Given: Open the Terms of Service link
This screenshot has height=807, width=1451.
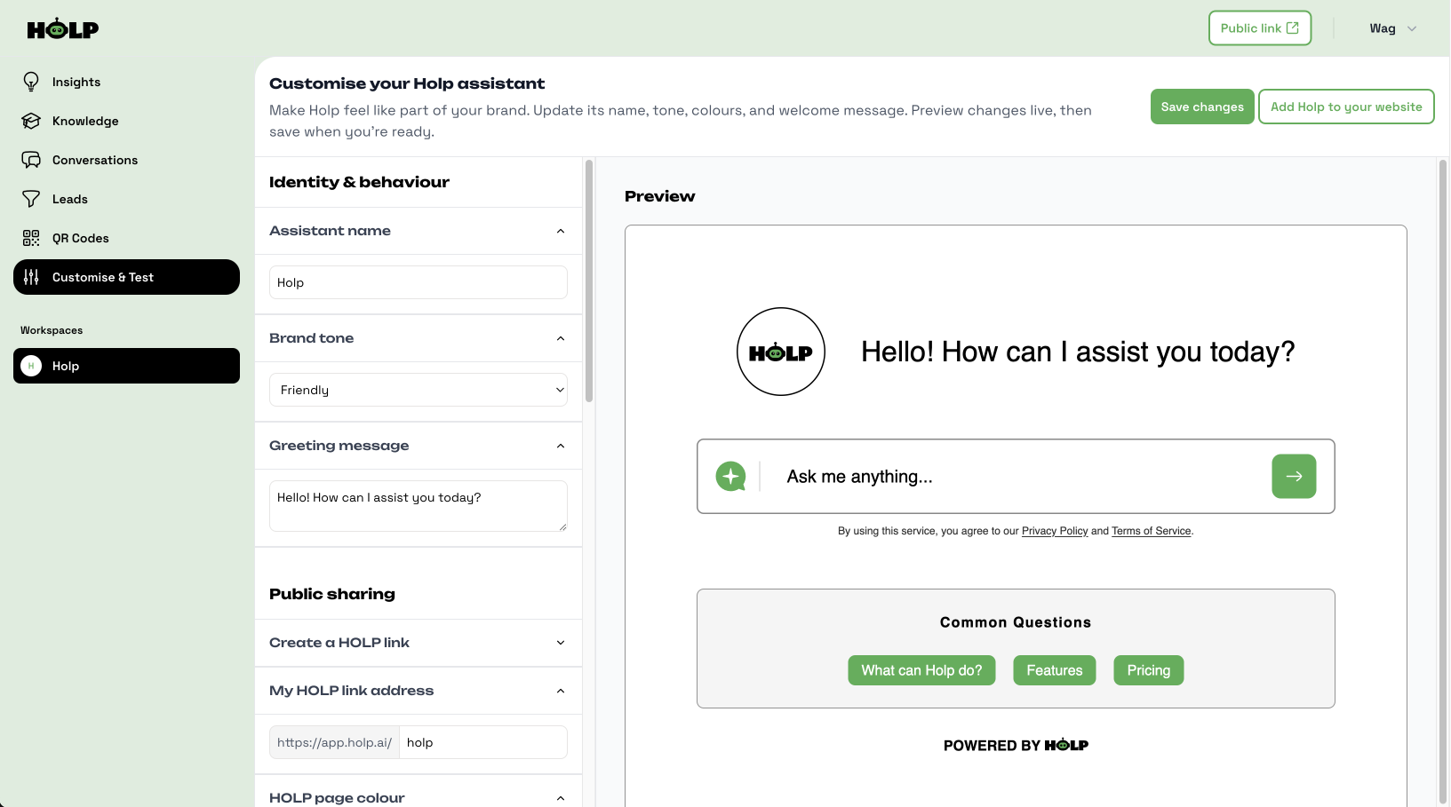Looking at the screenshot, I should 1152,531.
